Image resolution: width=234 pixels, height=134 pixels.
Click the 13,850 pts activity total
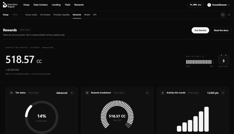tap(213, 93)
